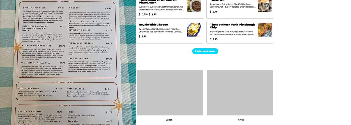351x125 pixels.
Task: Click the Royale With Cheese description text
Action: pos(161,30)
